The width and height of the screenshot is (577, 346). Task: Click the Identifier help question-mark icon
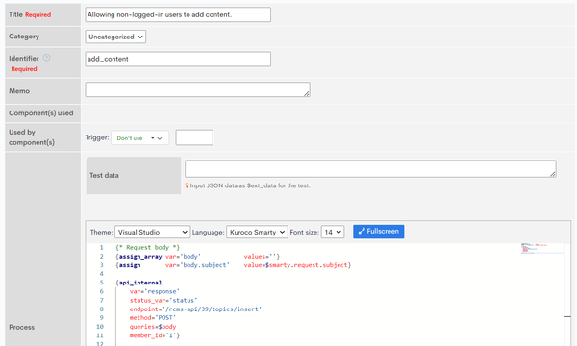pyautogui.click(x=47, y=58)
